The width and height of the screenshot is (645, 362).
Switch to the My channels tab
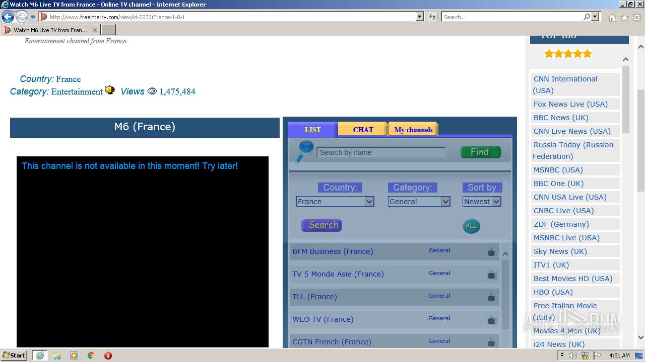coord(413,130)
